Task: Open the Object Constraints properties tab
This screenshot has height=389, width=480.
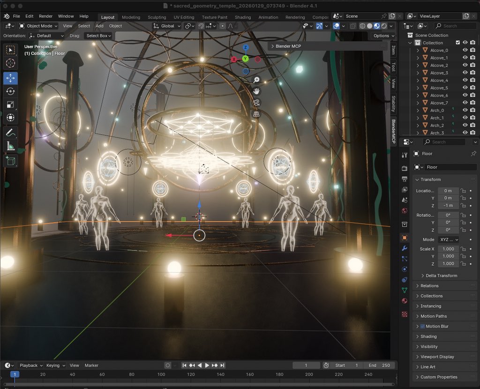Action: 405,280
